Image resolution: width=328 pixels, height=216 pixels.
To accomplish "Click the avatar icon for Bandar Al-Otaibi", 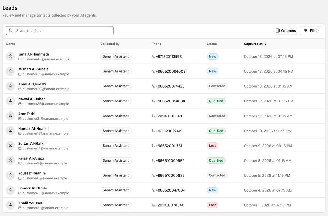I will 10,190.
